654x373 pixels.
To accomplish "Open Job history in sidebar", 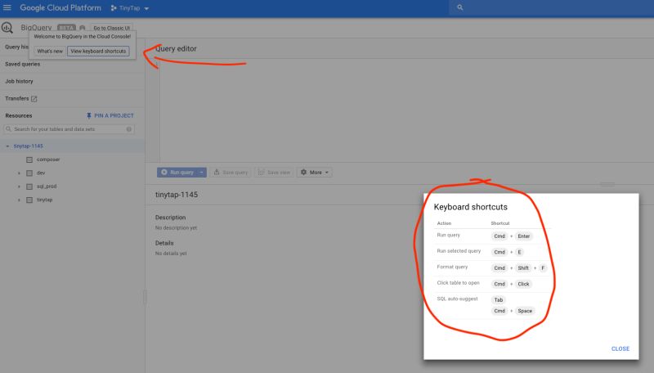I will coord(19,81).
